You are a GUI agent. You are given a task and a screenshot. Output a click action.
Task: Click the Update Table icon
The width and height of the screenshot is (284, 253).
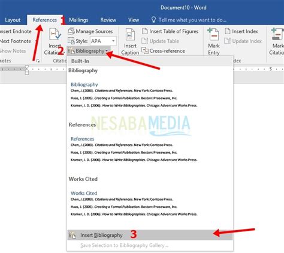pyautogui.click(x=144, y=41)
